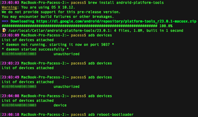Image resolution: width=198 pixels, height=117 pixels.
Task: Click the platform-tools download URL
Action: (116, 21)
